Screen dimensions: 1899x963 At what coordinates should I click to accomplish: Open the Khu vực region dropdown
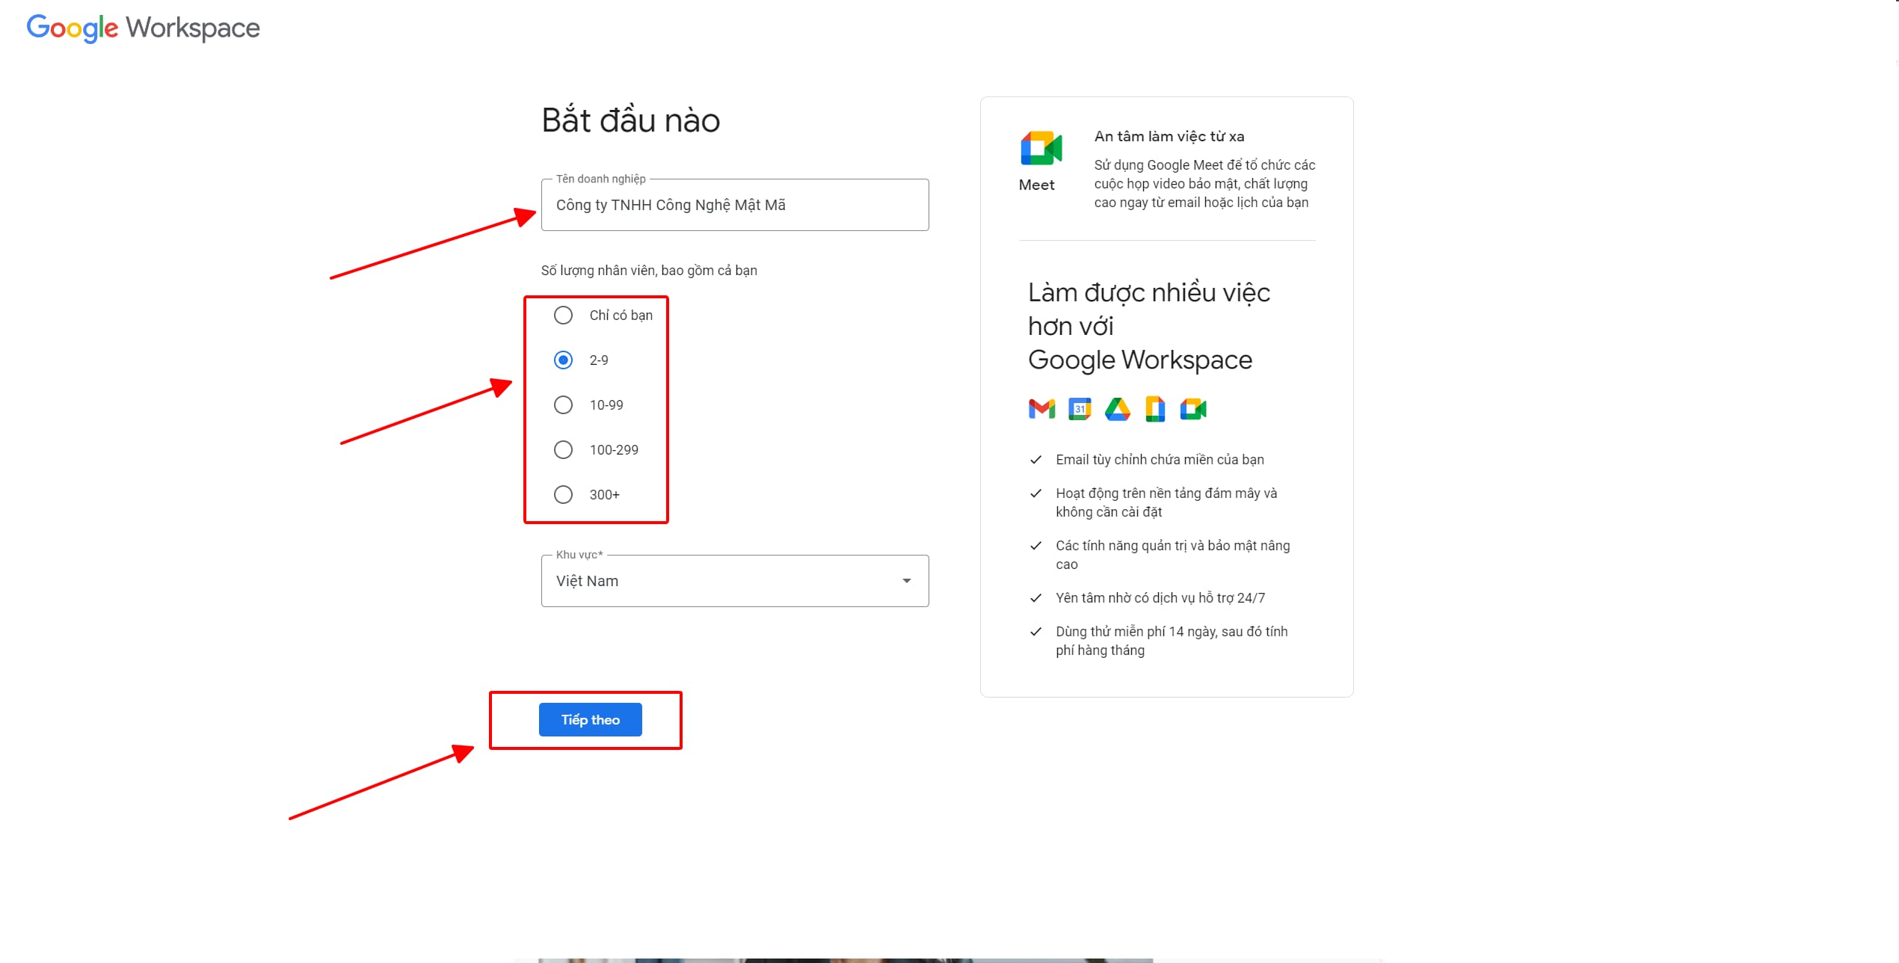[735, 581]
